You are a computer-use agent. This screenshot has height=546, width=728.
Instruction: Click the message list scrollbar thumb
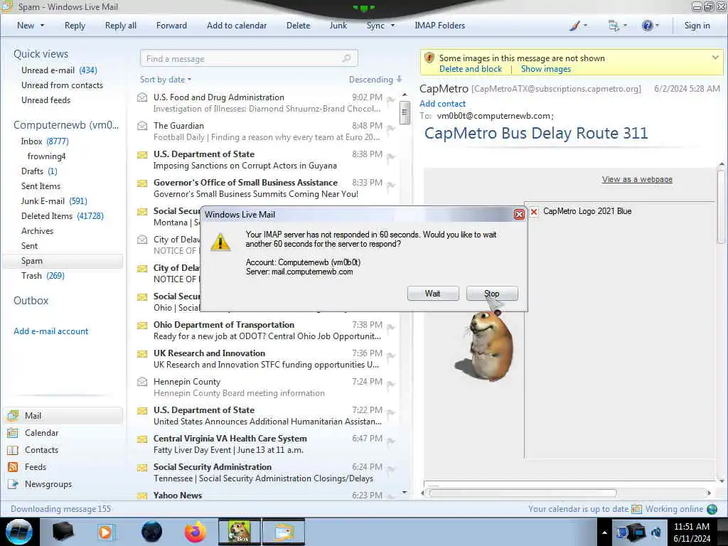point(405,112)
